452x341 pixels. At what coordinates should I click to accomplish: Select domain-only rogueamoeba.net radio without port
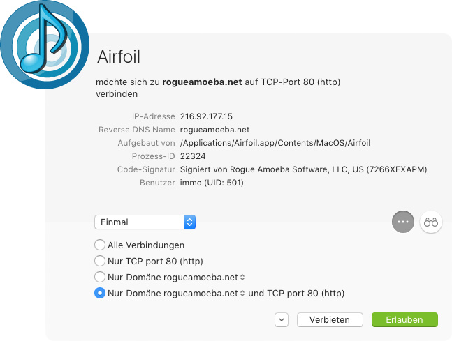[100, 277]
